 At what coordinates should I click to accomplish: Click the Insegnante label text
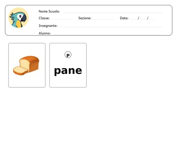point(48,26)
